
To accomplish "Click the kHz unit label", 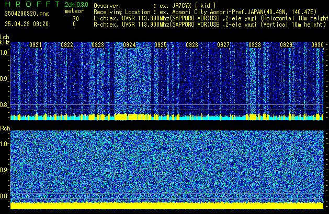I will 5,42.
